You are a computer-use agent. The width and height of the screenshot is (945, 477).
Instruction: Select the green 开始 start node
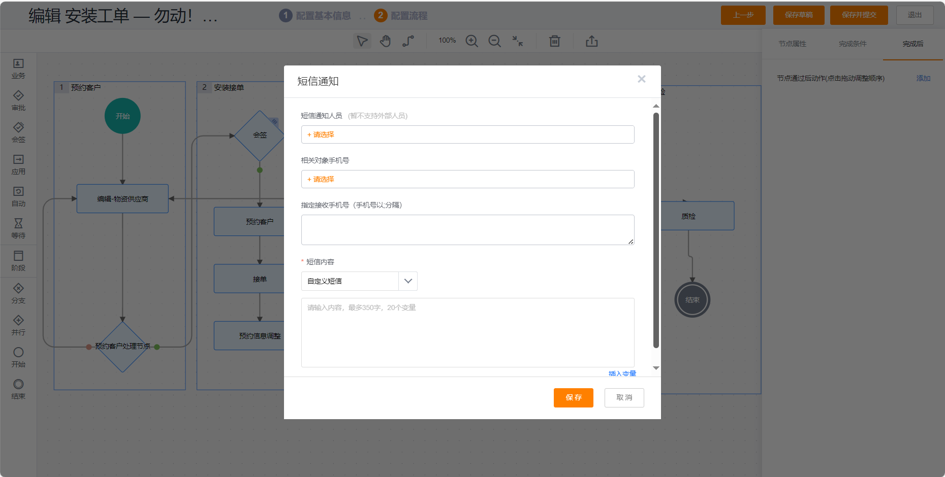coord(122,116)
